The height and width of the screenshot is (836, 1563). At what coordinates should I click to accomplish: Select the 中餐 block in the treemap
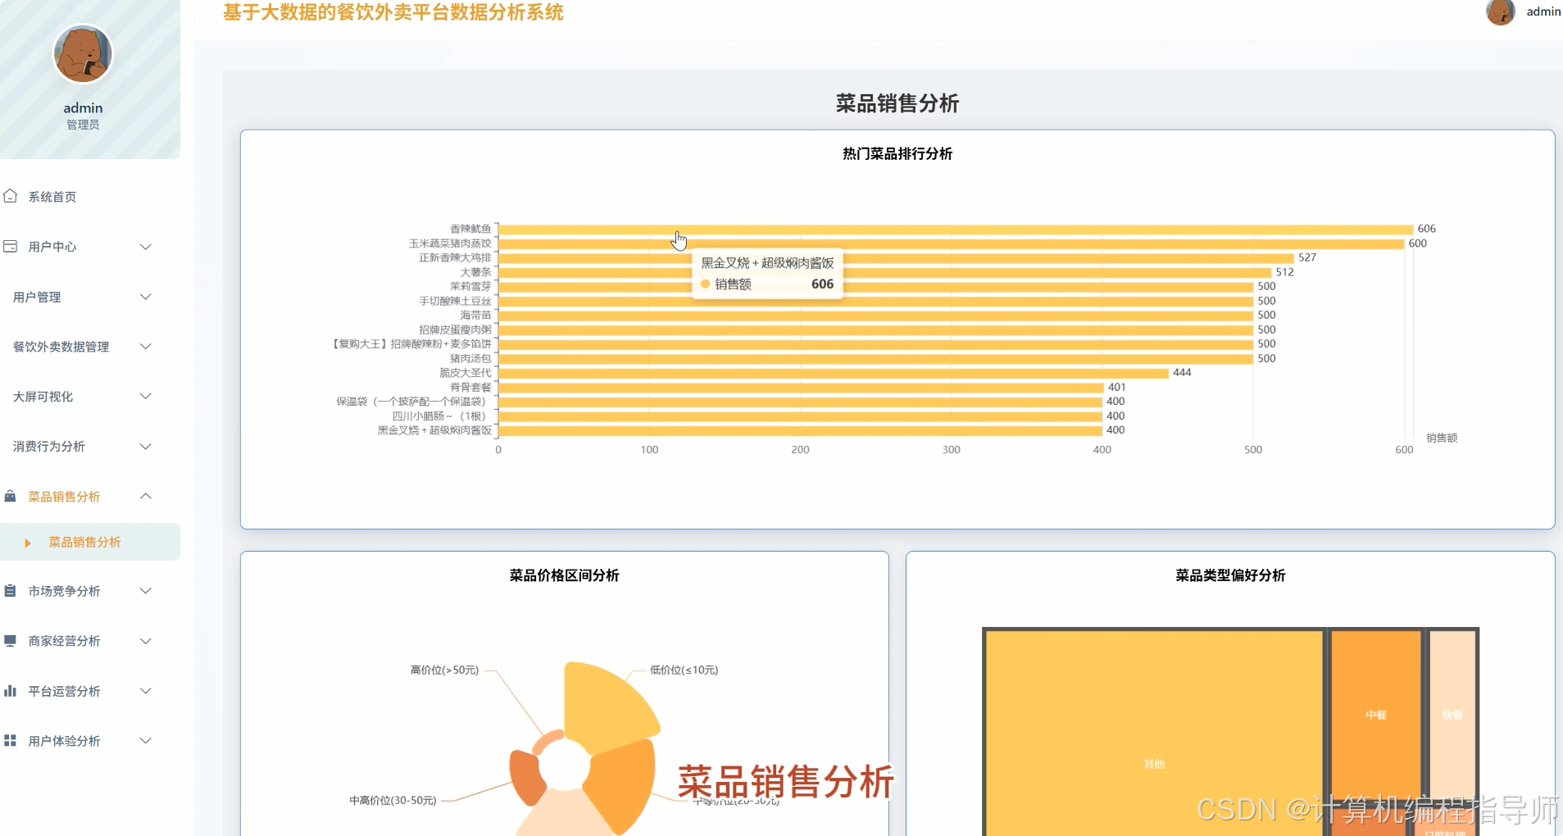pos(1375,715)
